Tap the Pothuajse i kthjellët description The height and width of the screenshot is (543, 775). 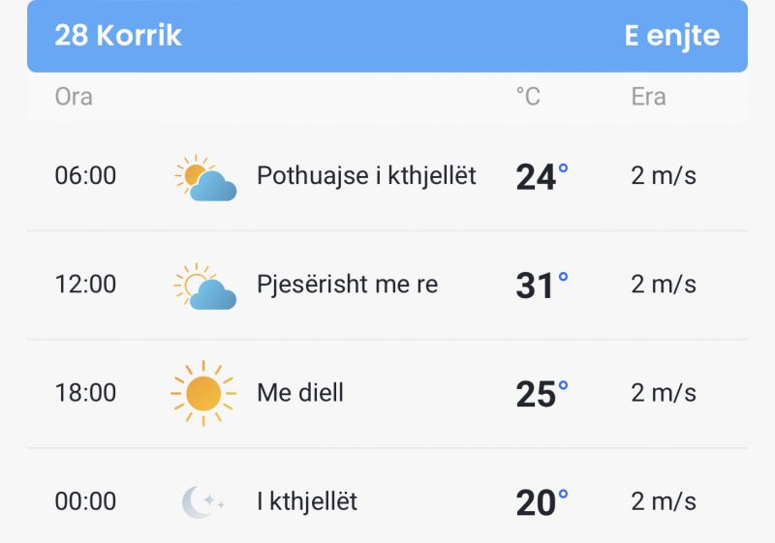click(x=366, y=176)
